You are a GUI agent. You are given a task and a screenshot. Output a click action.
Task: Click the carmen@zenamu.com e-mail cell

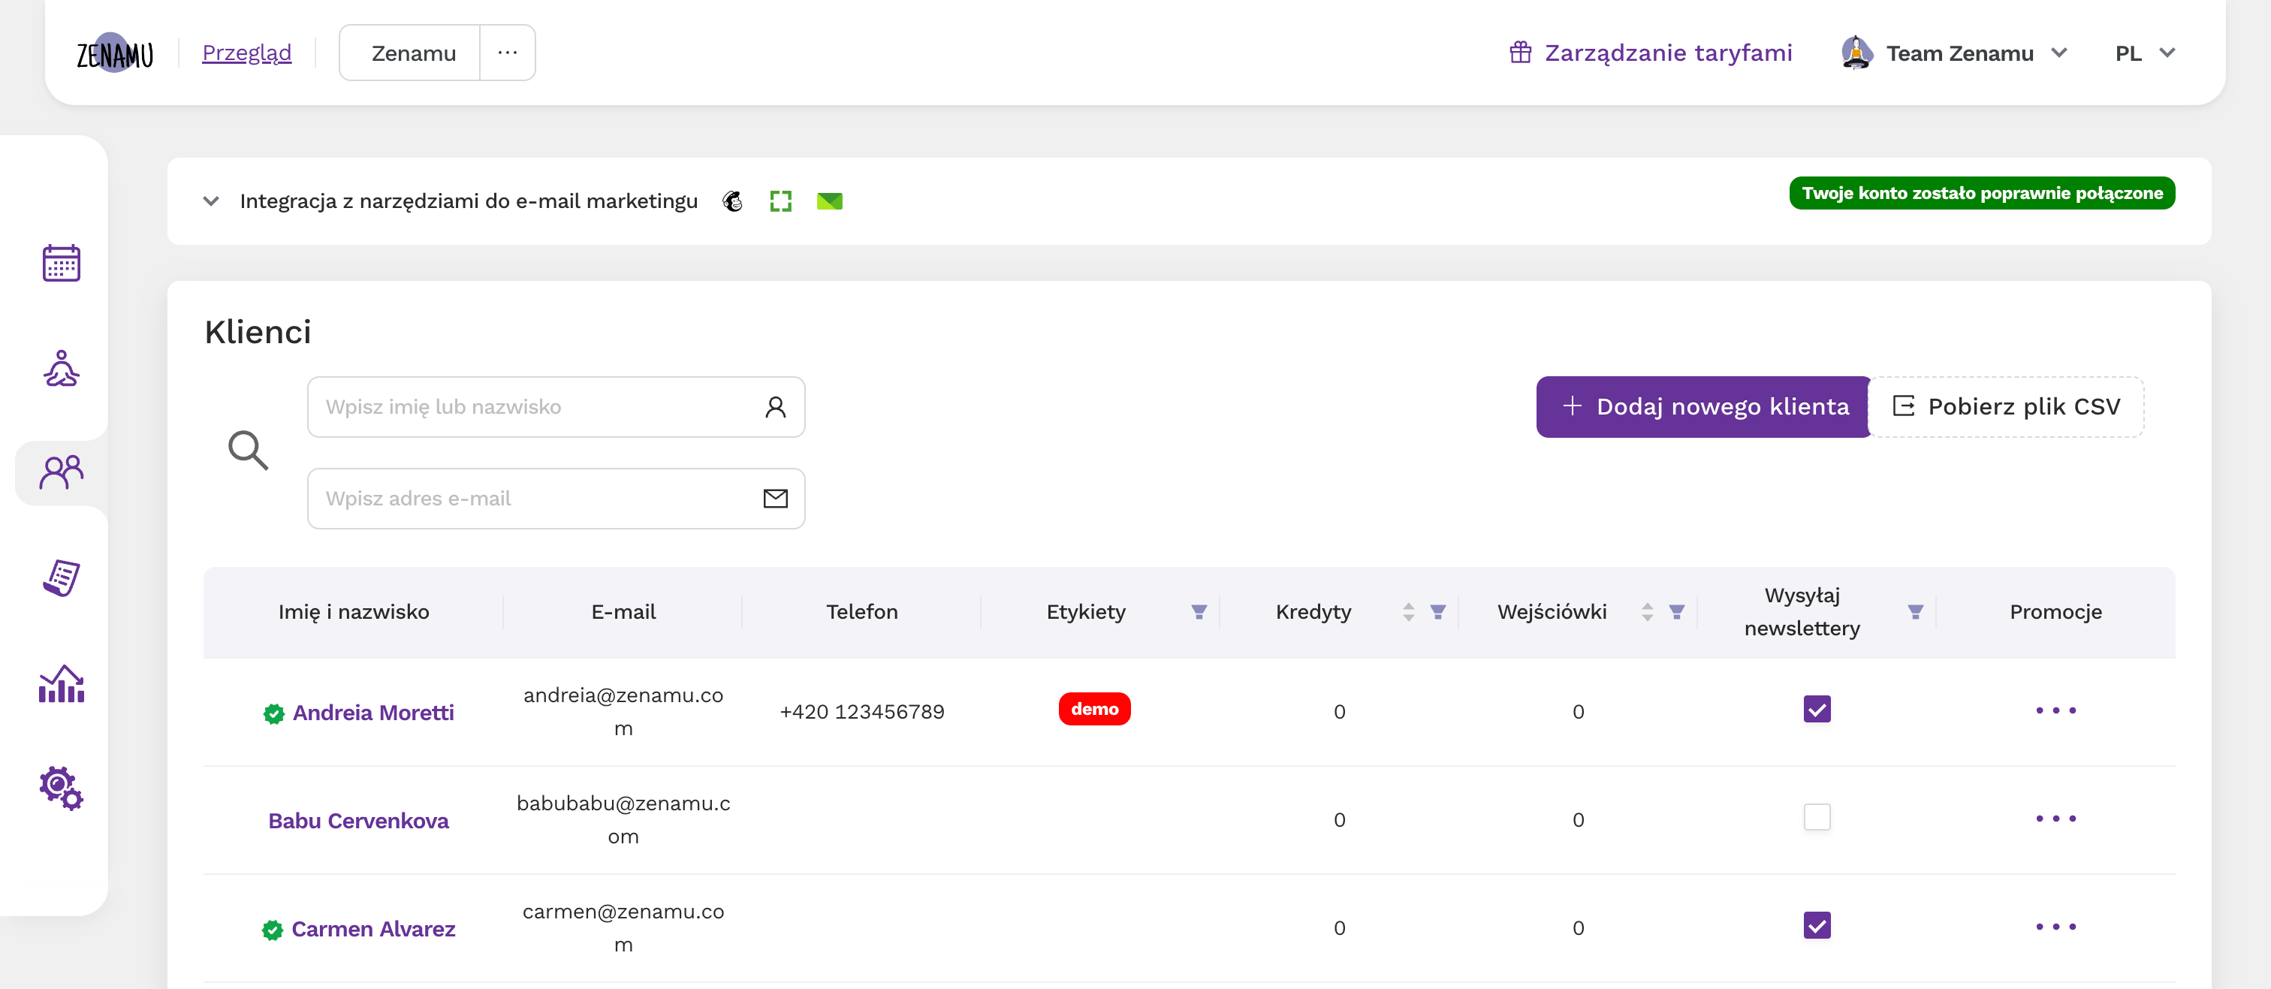point(623,929)
